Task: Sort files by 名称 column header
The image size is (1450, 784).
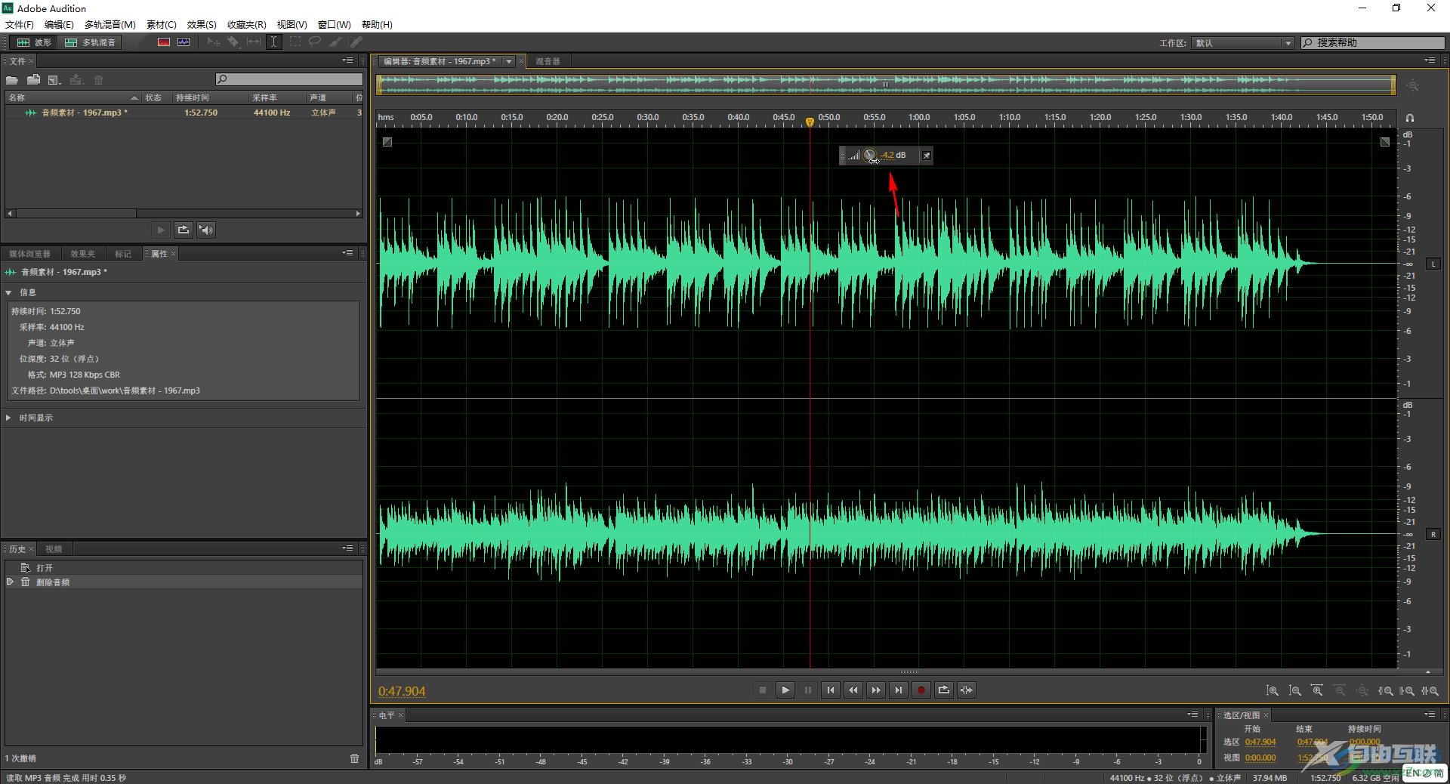Action: 72,97
